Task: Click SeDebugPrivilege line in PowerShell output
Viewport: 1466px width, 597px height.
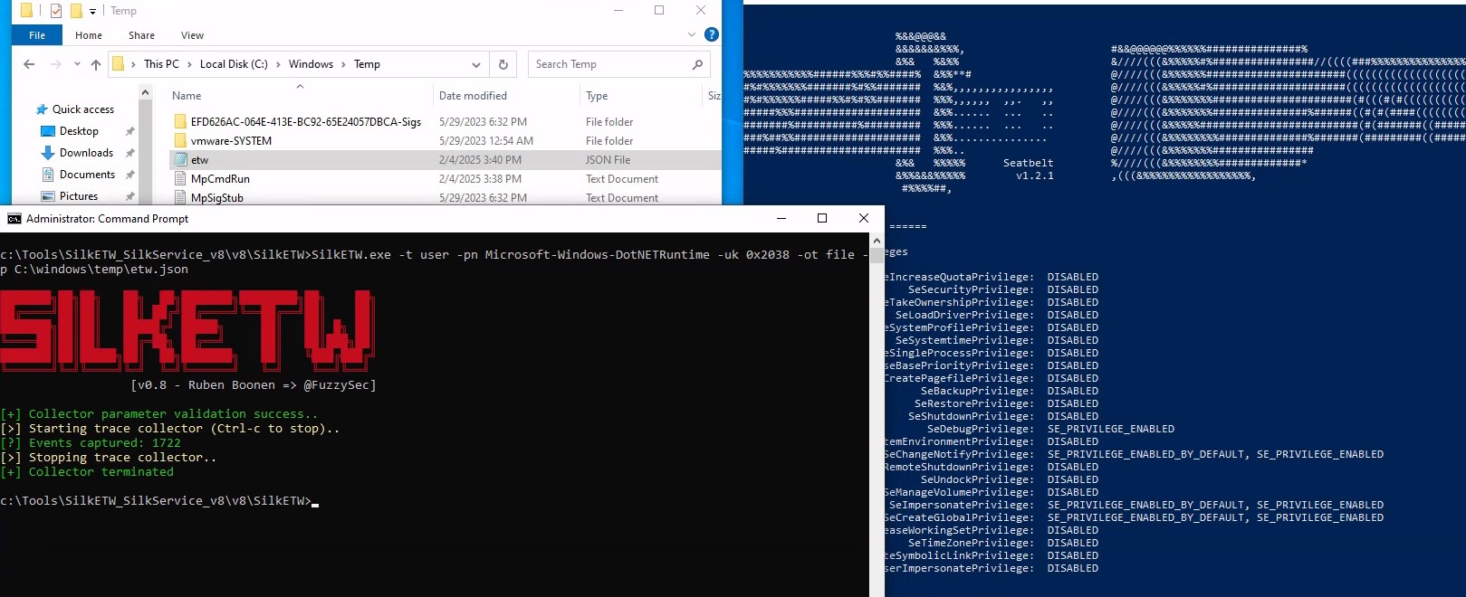Action: (x=1050, y=430)
